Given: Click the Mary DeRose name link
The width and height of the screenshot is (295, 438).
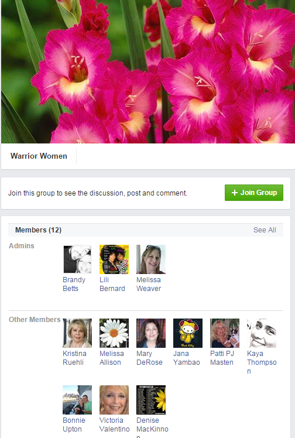Looking at the screenshot, I should point(149,358).
